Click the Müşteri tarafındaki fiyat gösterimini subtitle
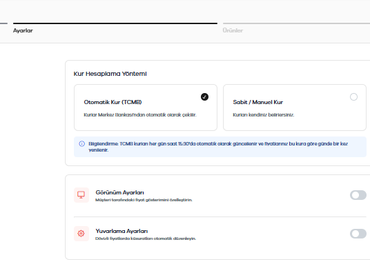 click(144, 200)
